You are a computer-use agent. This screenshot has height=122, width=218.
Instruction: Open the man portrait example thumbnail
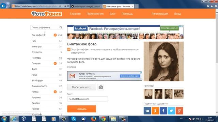coord(158,94)
